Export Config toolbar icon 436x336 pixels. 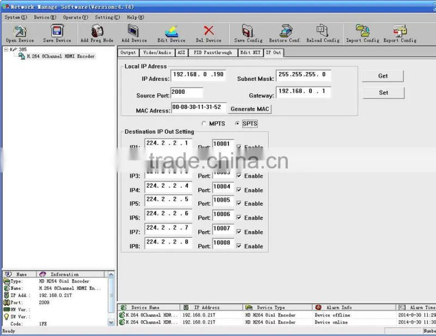click(x=400, y=34)
